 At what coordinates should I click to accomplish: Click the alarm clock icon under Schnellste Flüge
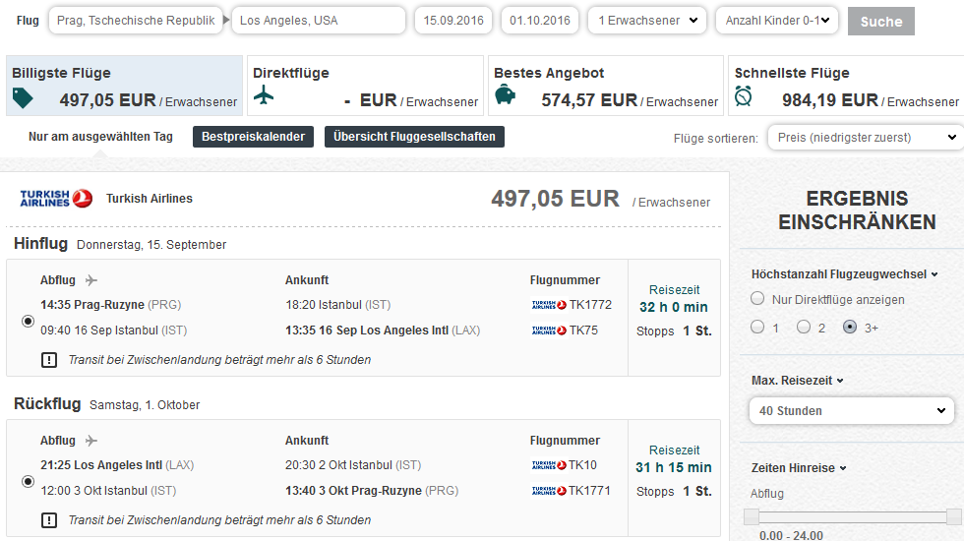[x=744, y=96]
